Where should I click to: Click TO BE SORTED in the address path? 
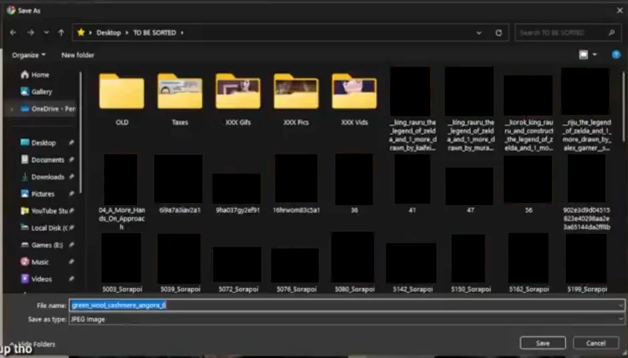click(154, 33)
